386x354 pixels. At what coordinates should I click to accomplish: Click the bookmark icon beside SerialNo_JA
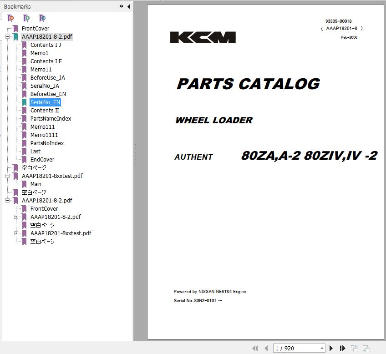24,86
